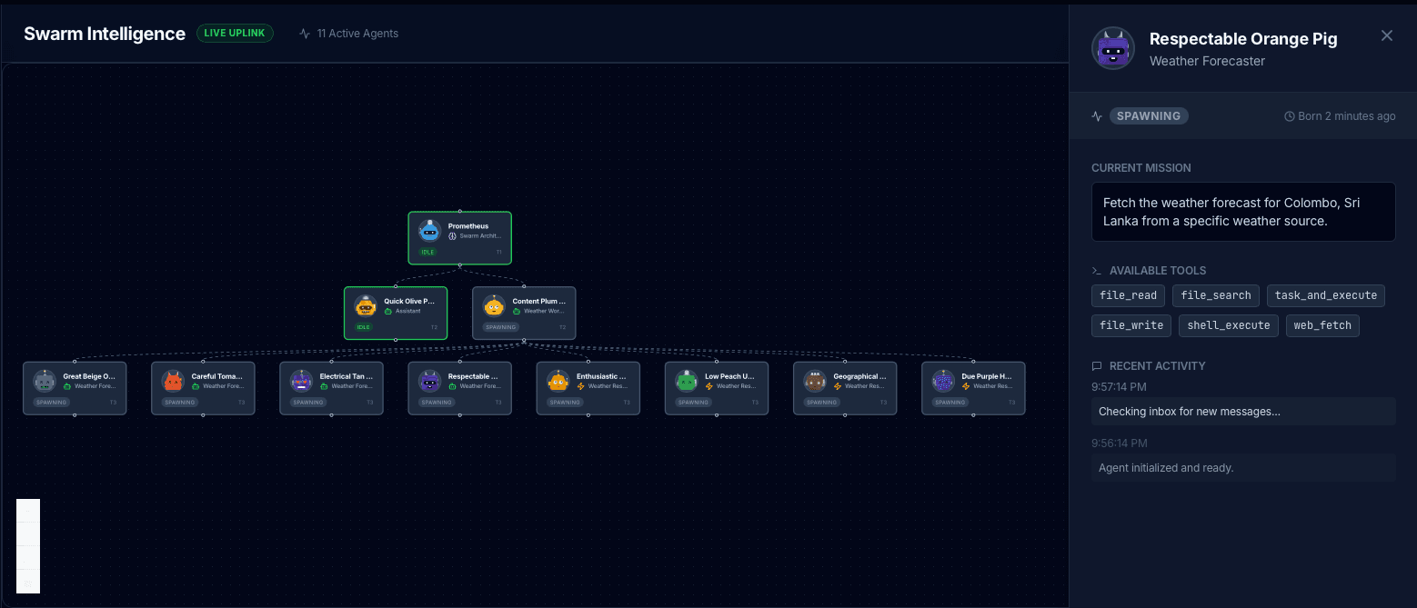Image resolution: width=1417 pixels, height=608 pixels.
Task: Click the IDLE badge on Quick Olive node
Action: tap(364, 327)
